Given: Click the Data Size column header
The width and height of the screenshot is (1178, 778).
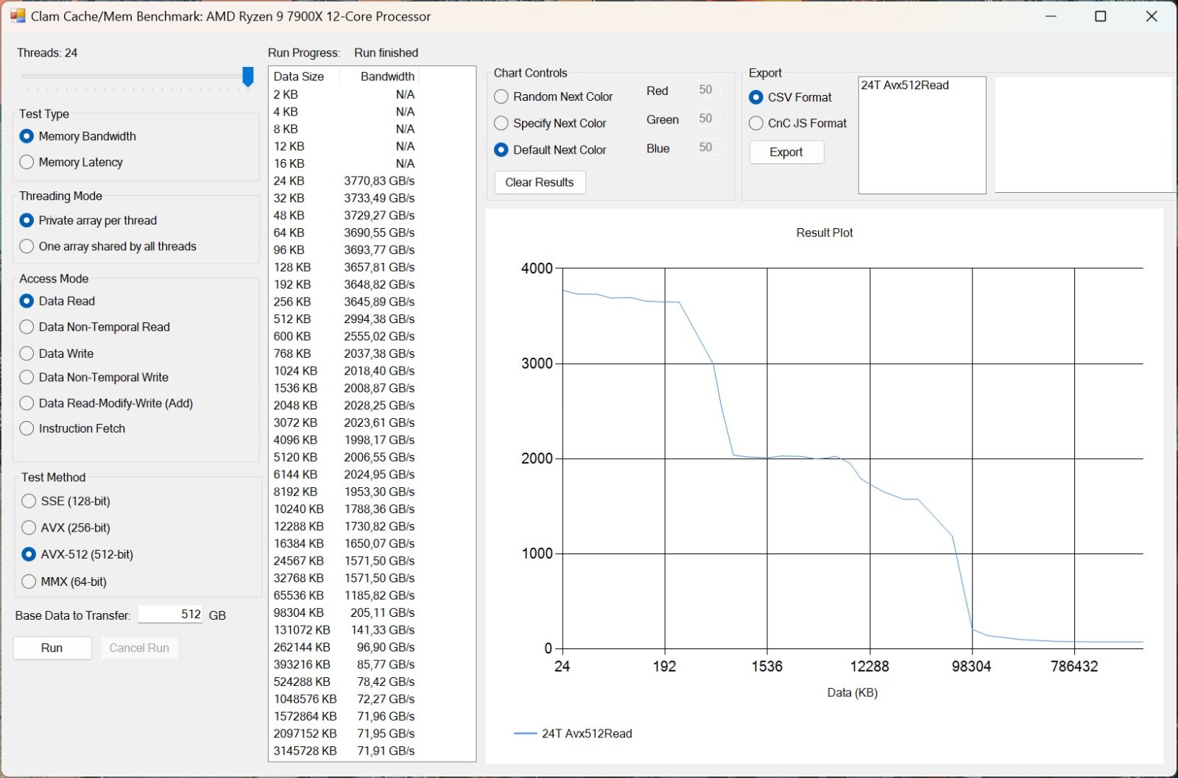Looking at the screenshot, I should coord(304,77).
